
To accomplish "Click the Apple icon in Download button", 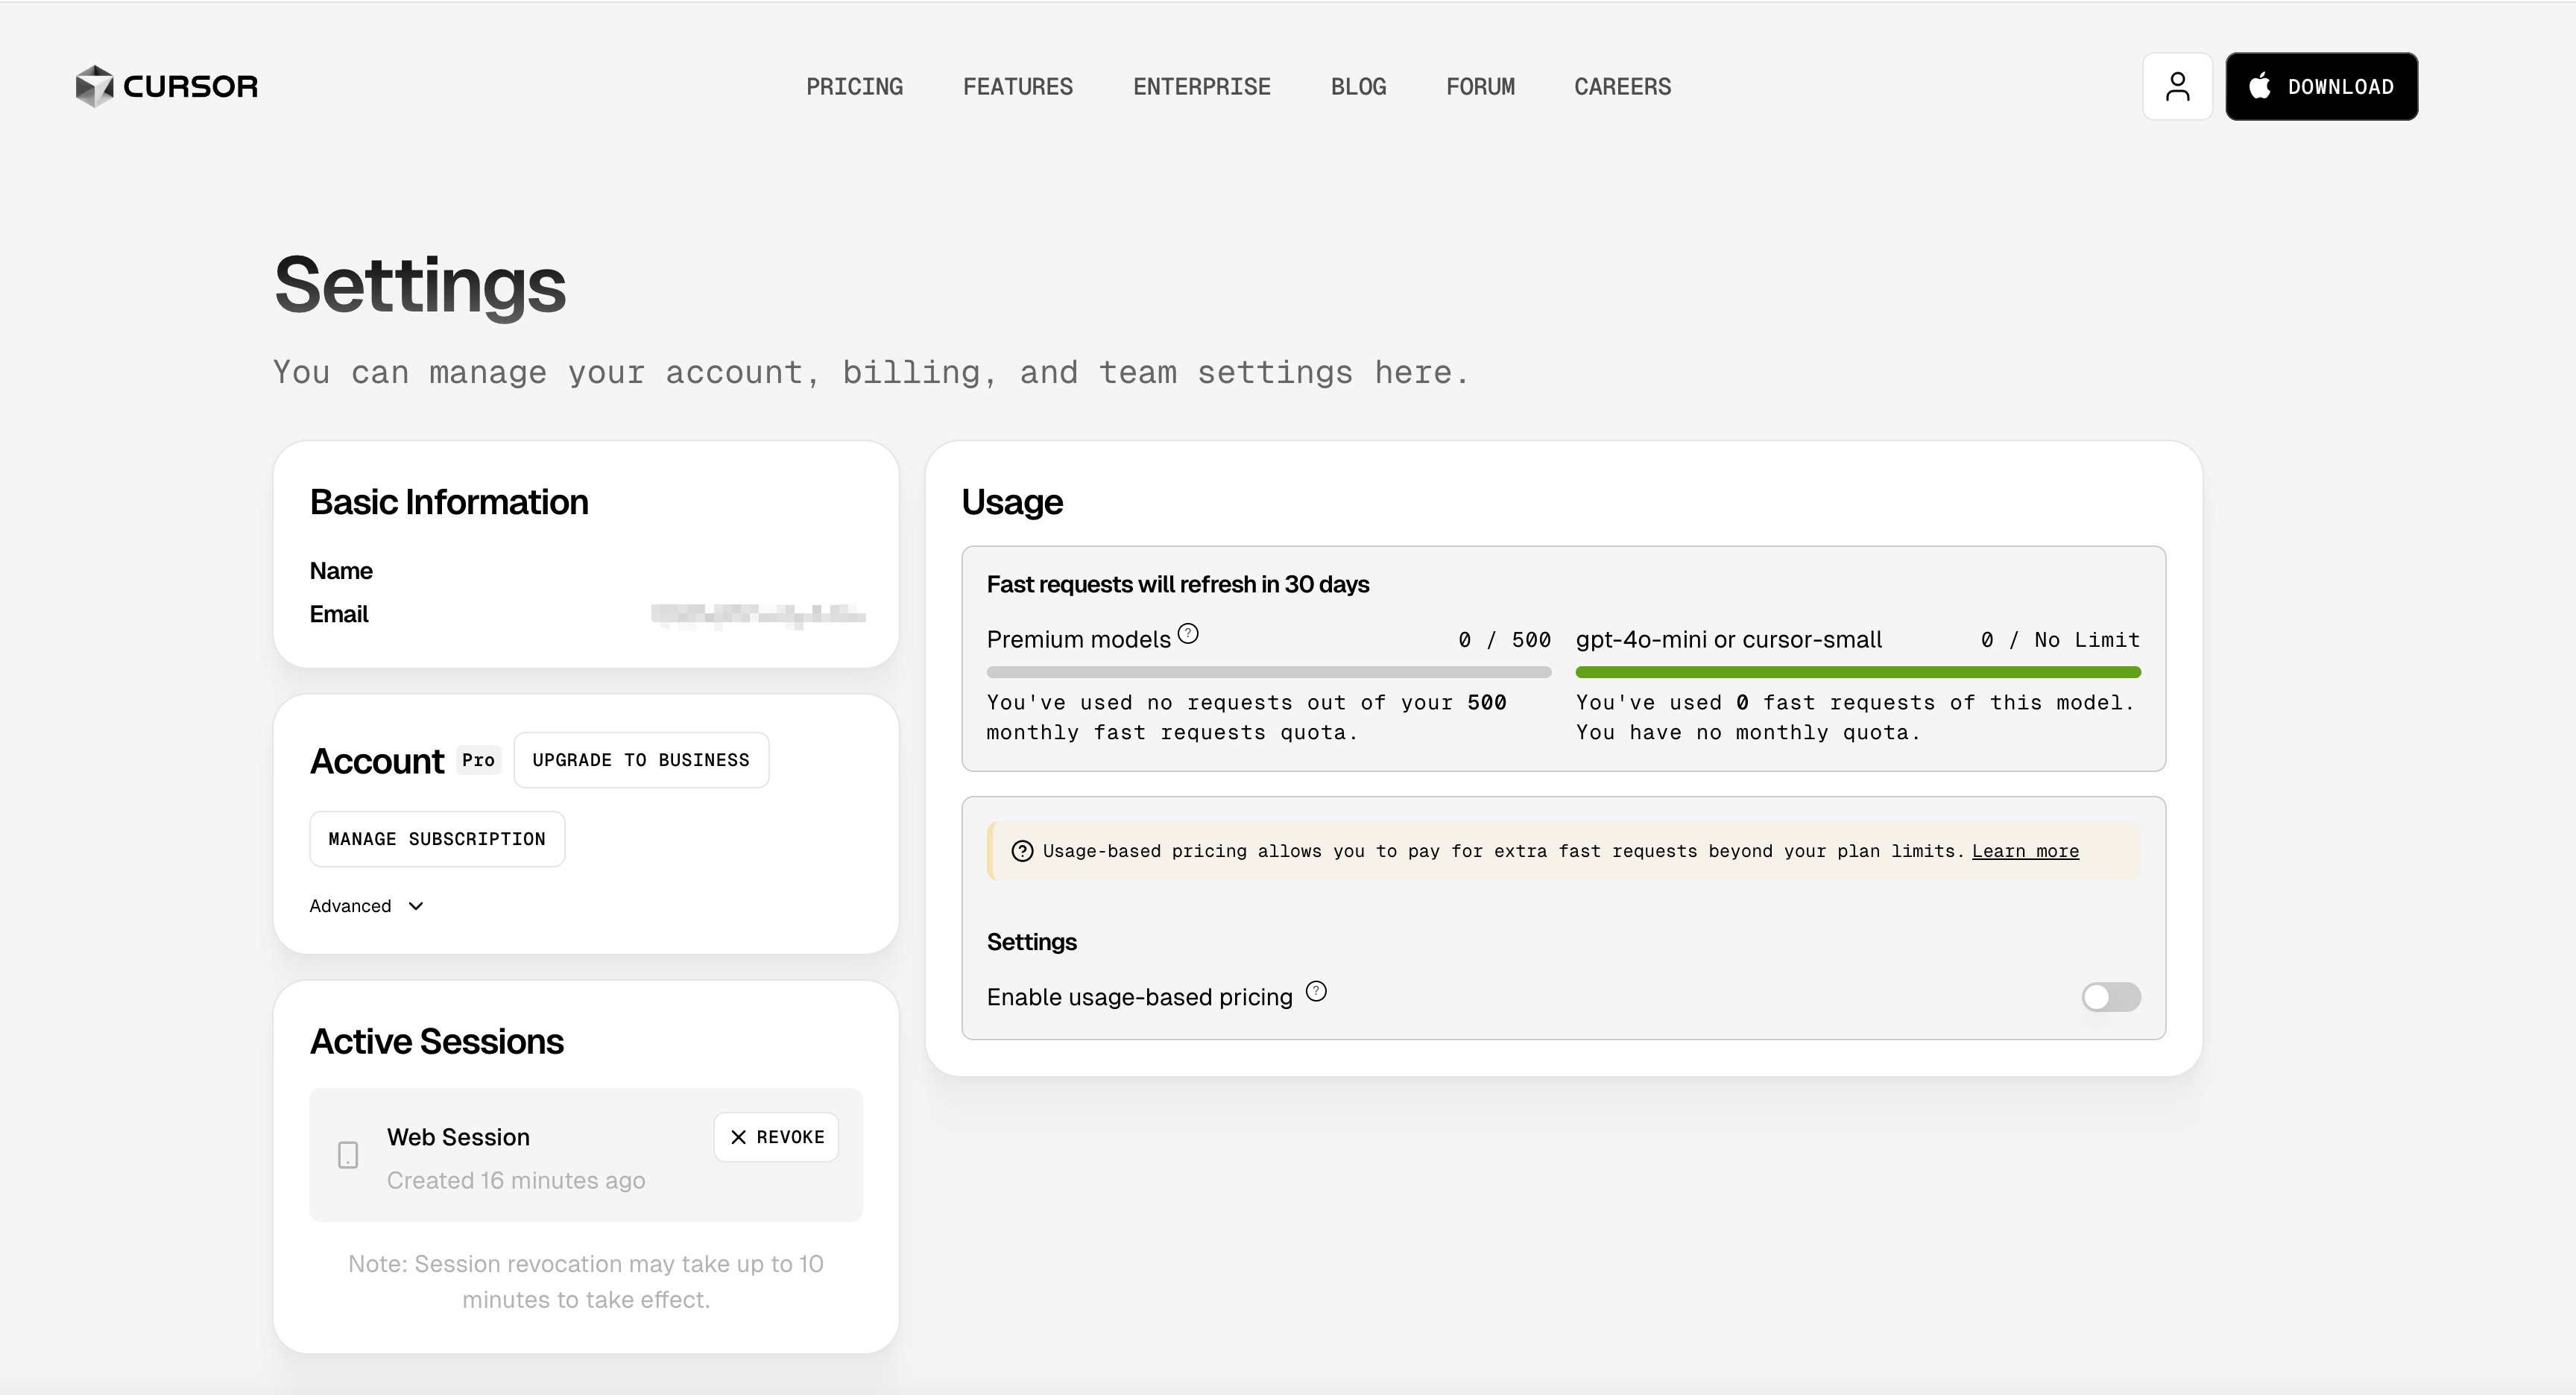I will pos(2259,86).
